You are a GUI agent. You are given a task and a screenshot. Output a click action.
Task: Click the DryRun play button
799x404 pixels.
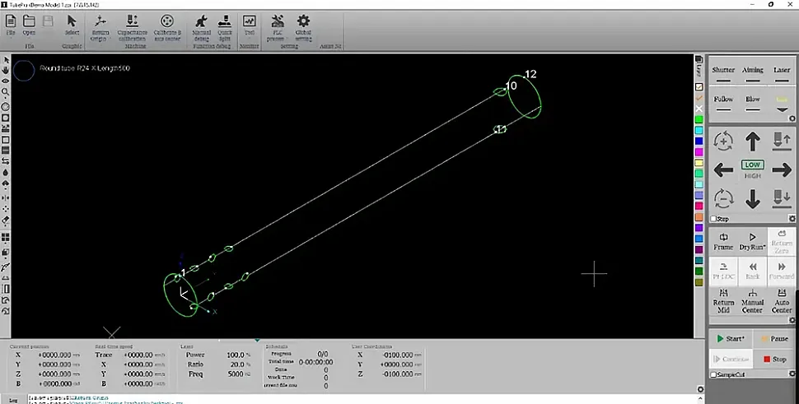[x=752, y=242]
